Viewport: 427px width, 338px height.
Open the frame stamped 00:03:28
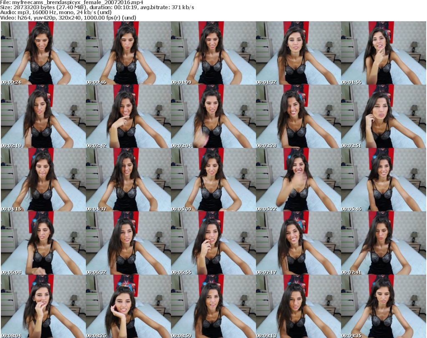(298, 116)
